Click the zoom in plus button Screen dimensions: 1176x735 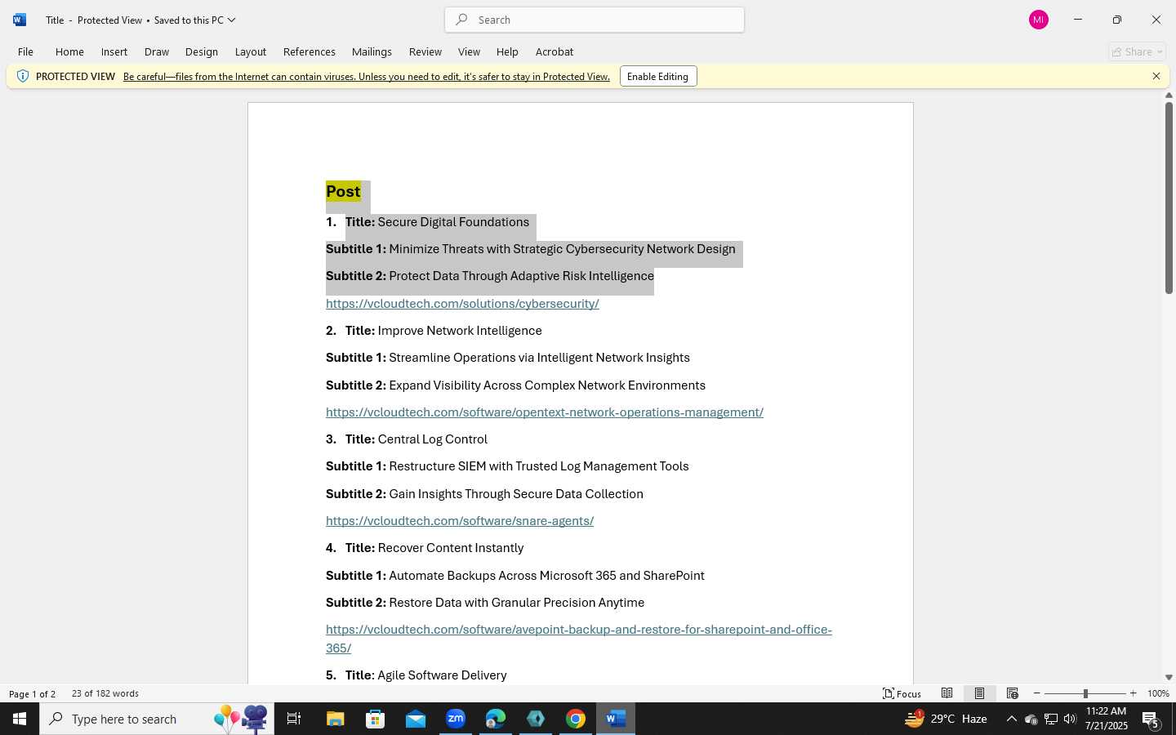pos(1133,693)
